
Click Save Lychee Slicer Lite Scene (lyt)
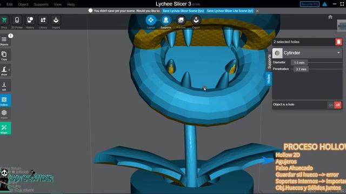(x=230, y=11)
